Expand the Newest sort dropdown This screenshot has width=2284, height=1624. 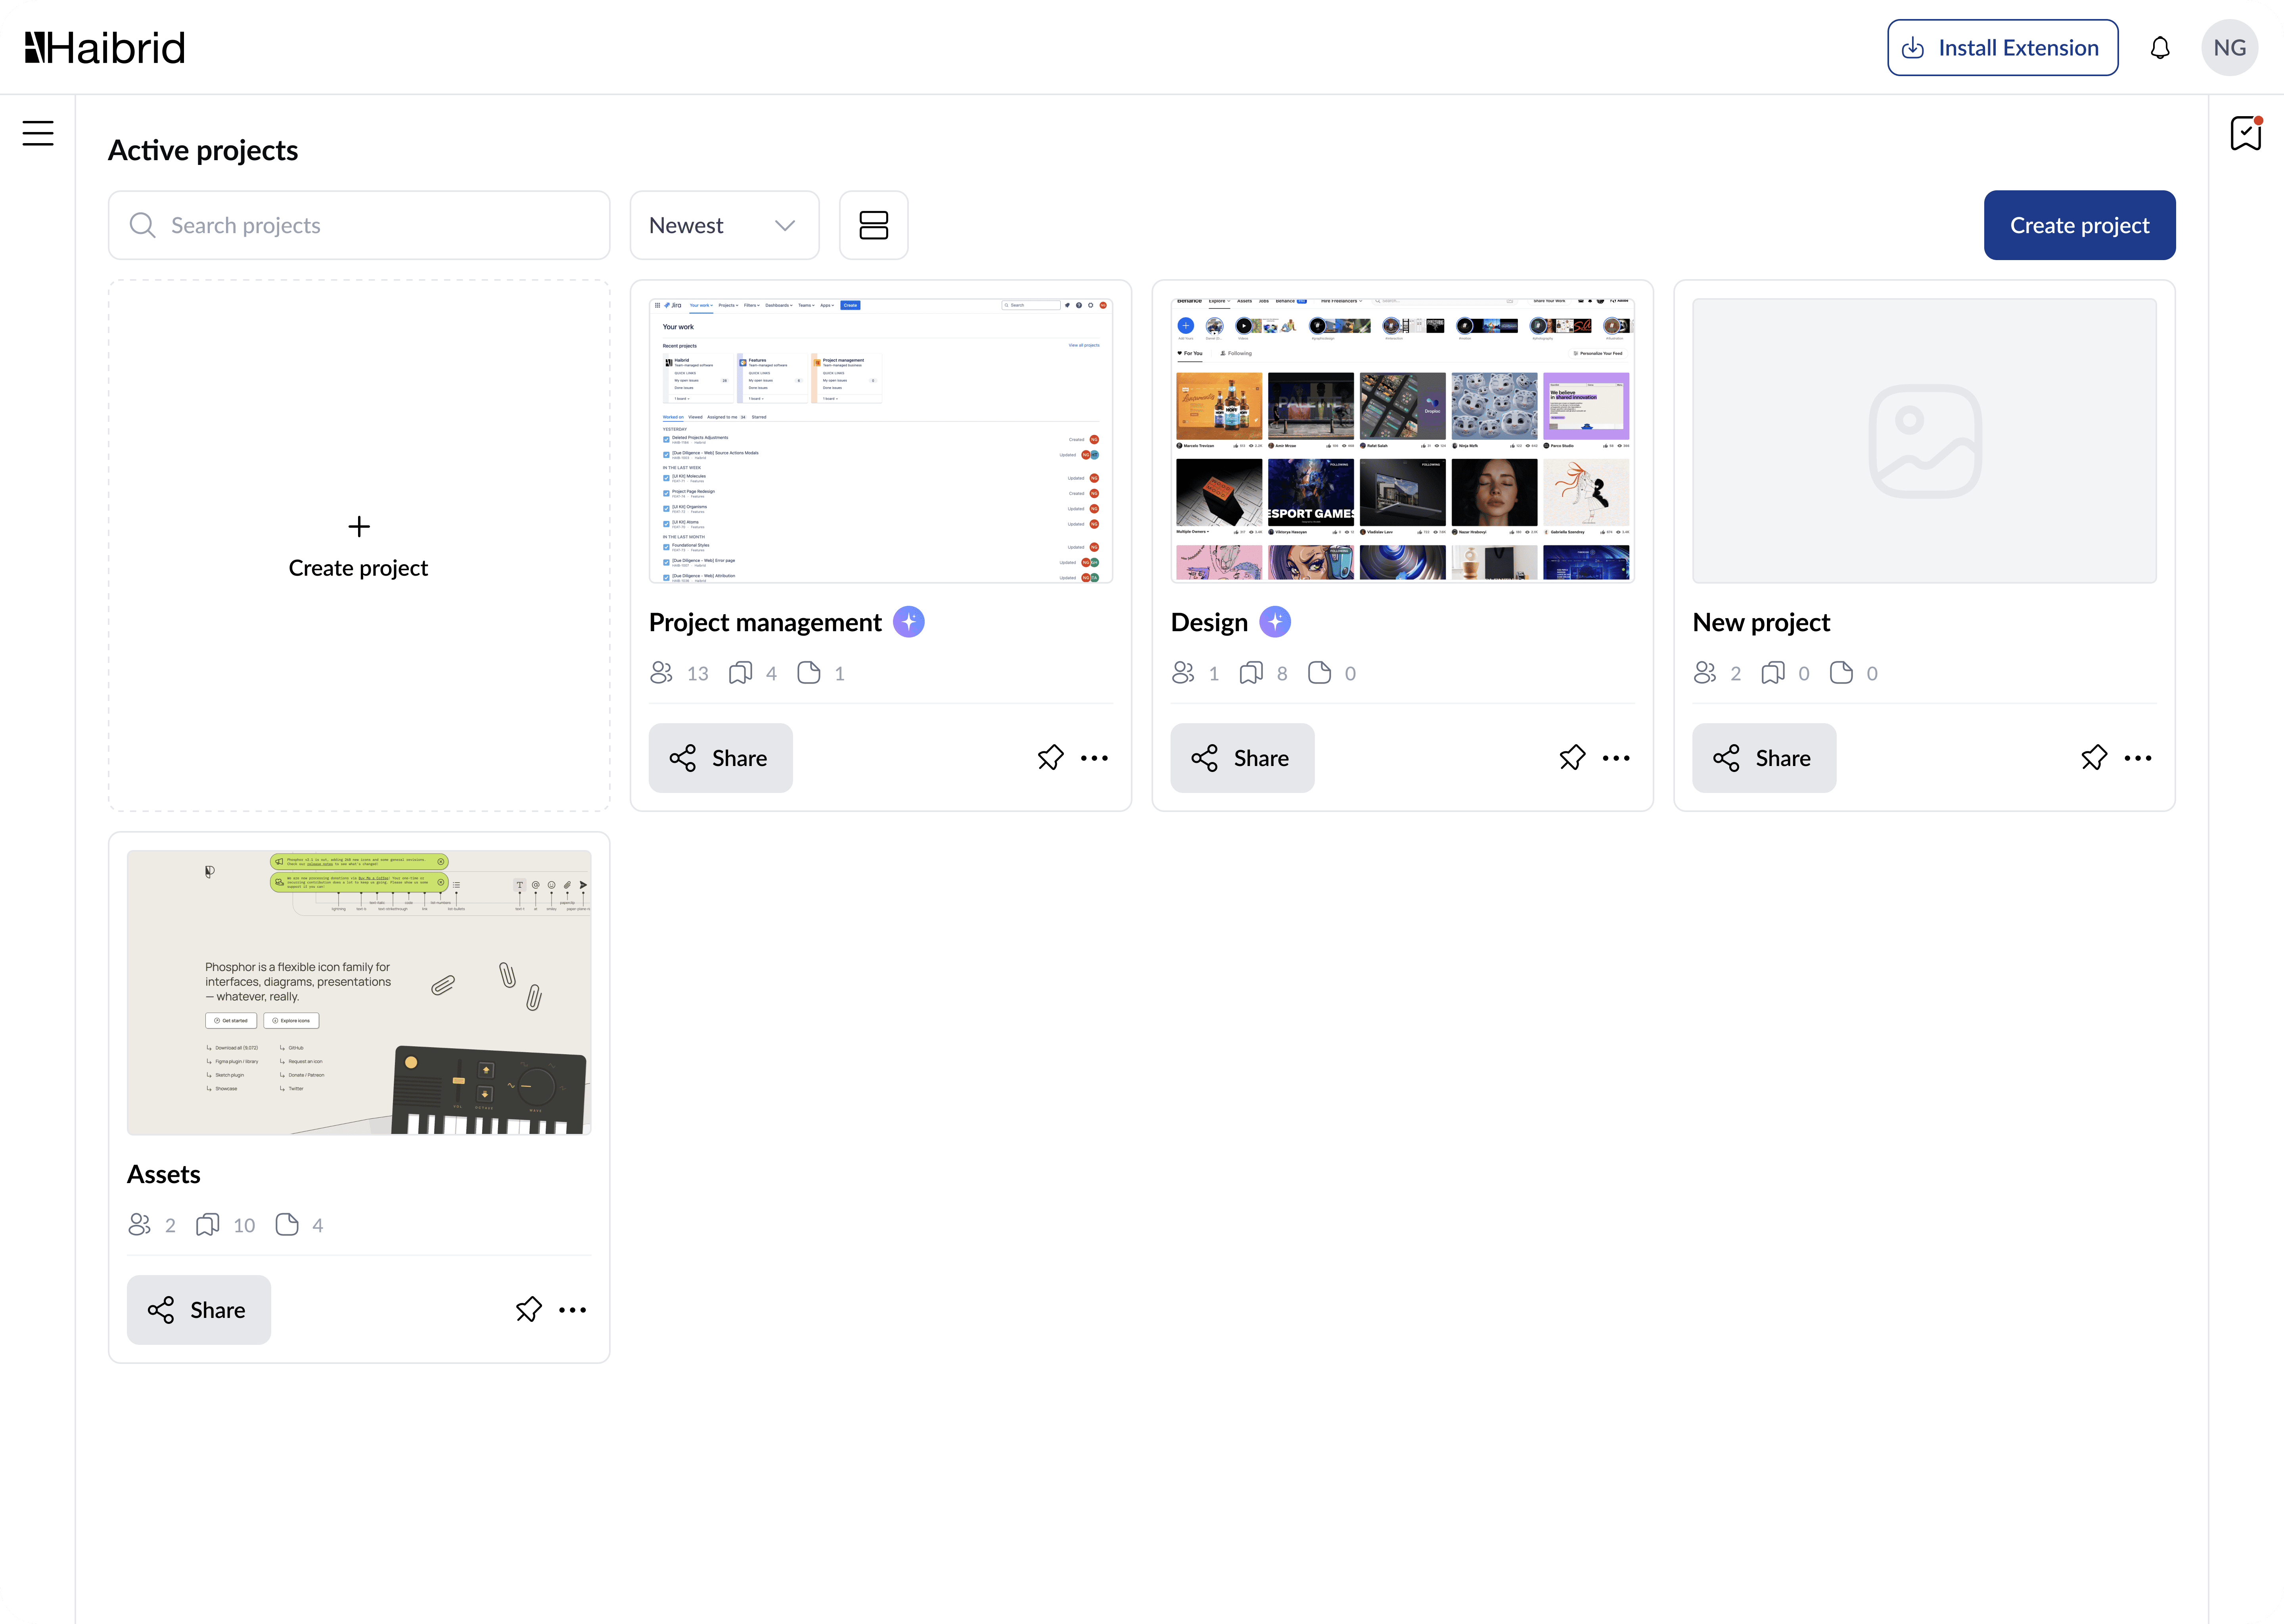point(724,225)
